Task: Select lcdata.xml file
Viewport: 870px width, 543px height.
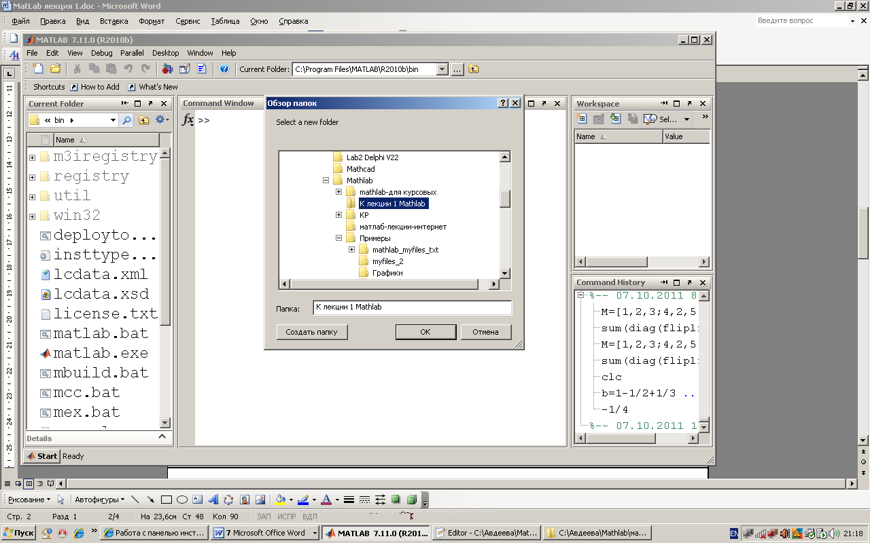Action: [94, 274]
